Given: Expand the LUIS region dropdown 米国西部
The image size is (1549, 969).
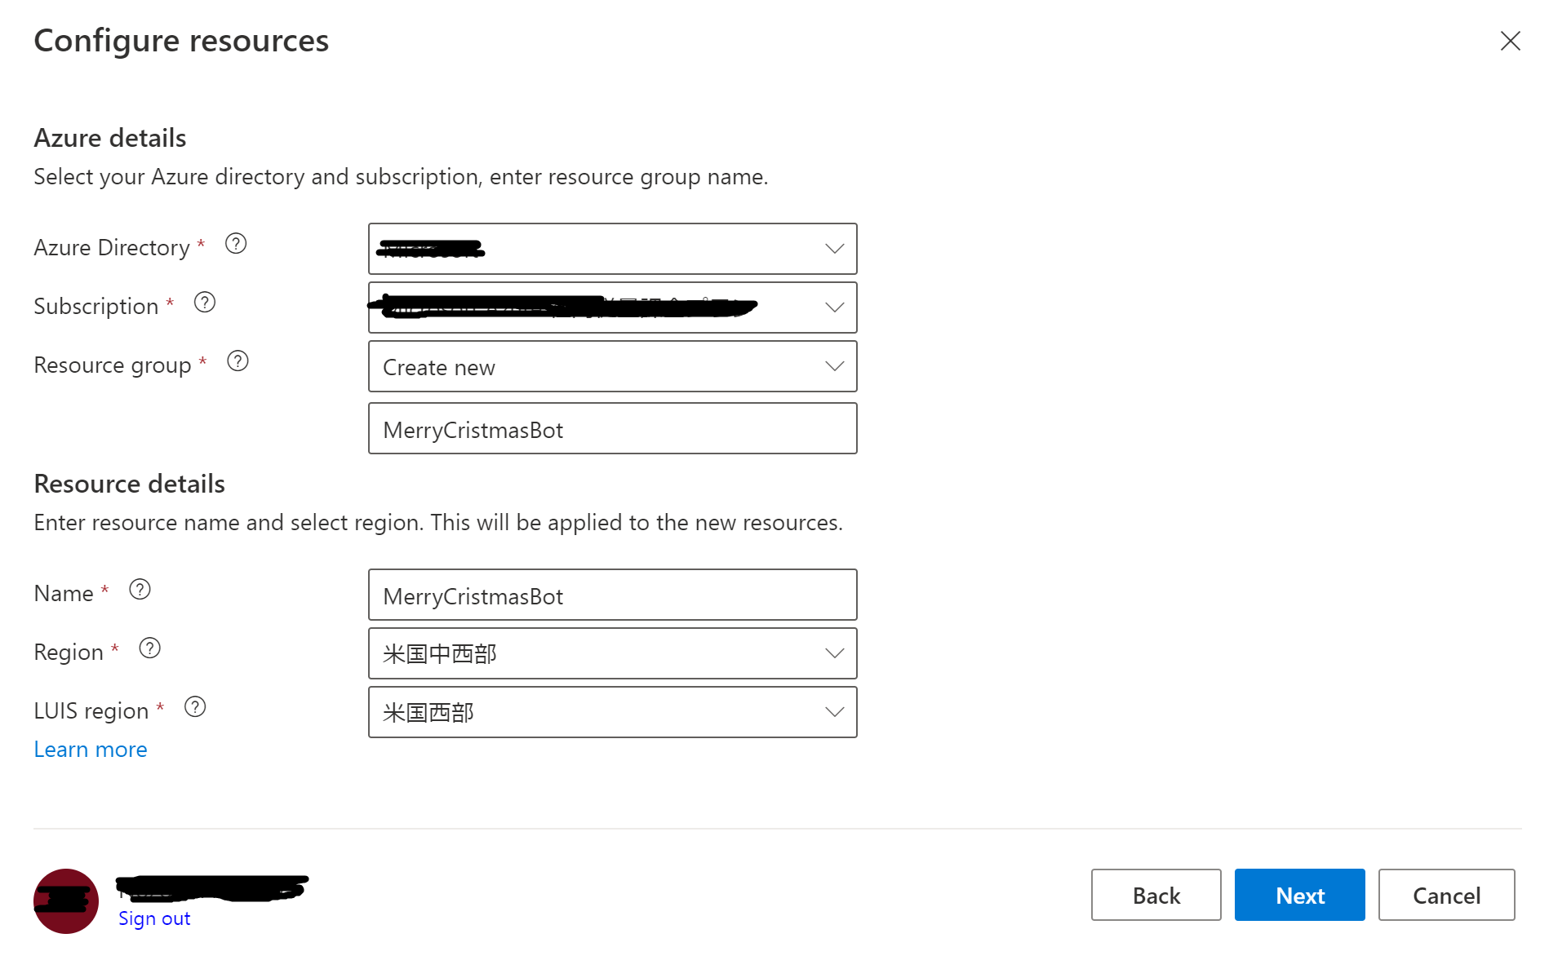Looking at the screenshot, I should (612, 712).
